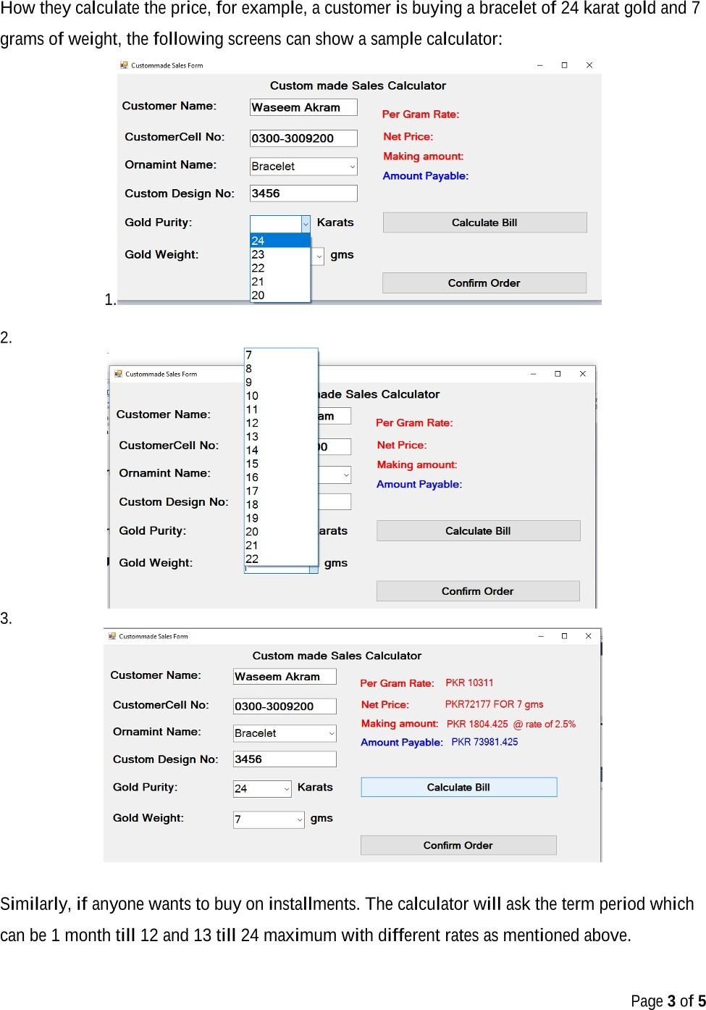The image size is (706, 1010).
Task: Click CustomerCell No field in third form
Action: [x=285, y=706]
